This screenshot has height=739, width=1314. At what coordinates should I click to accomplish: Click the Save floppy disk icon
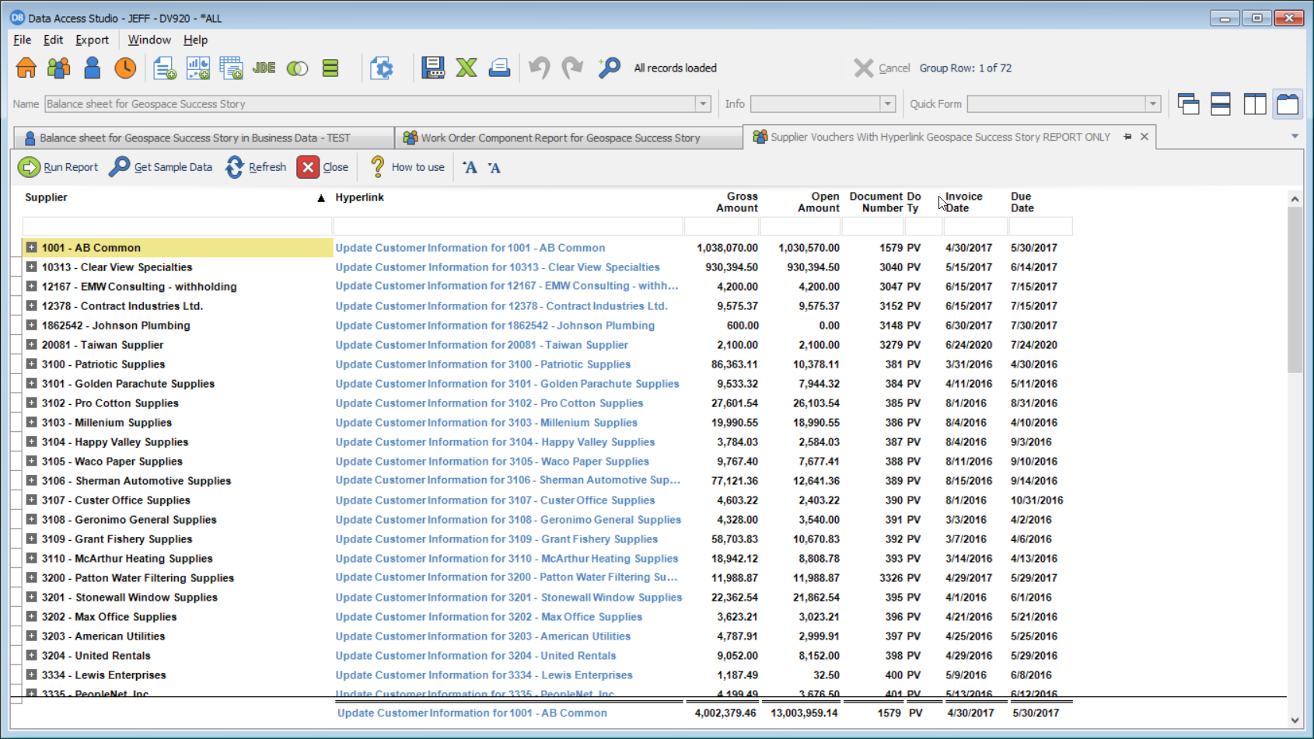click(433, 68)
